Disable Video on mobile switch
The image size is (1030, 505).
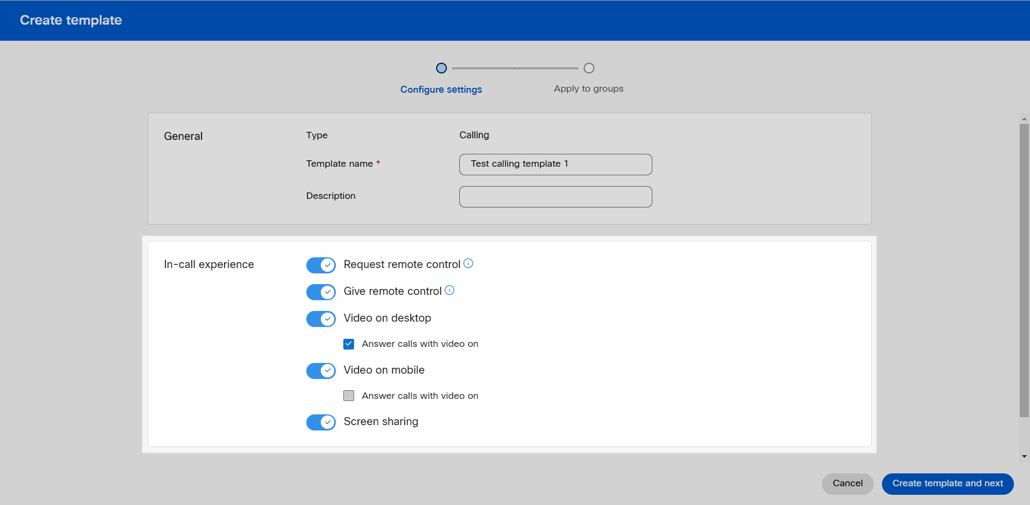[x=321, y=370]
